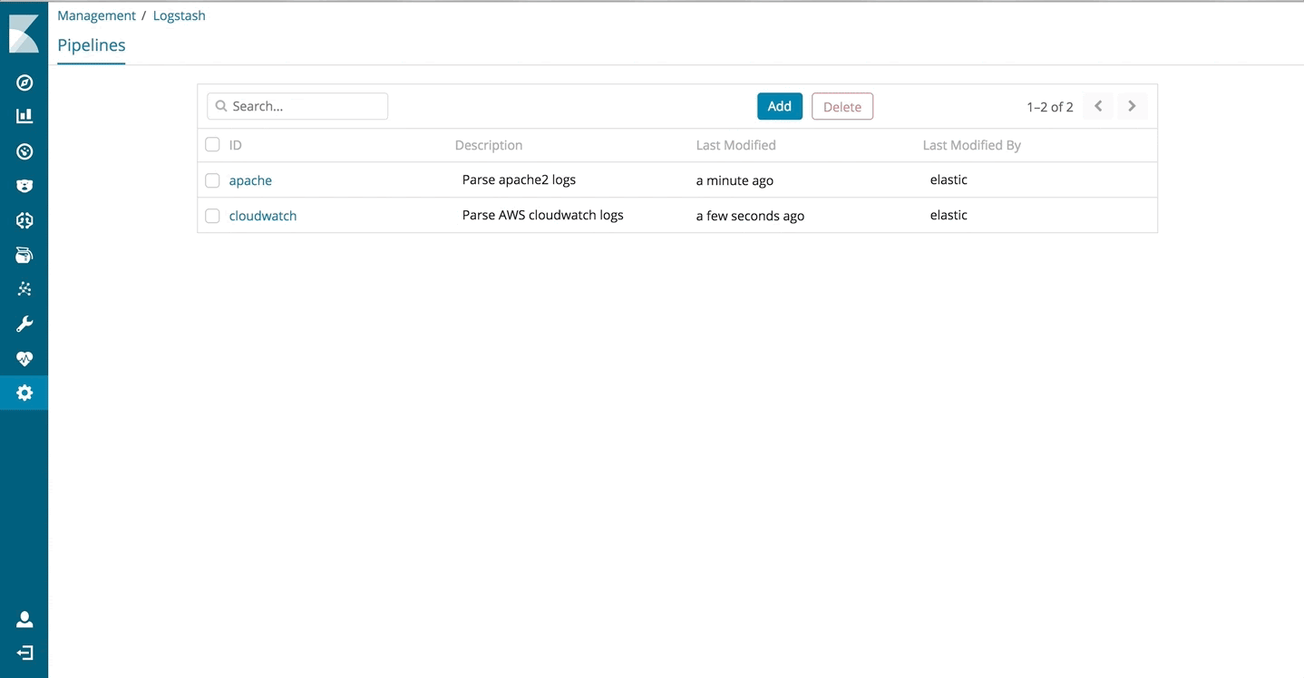Select the Pipelines tab
Viewport: 1304px width, 678px height.
point(92,45)
